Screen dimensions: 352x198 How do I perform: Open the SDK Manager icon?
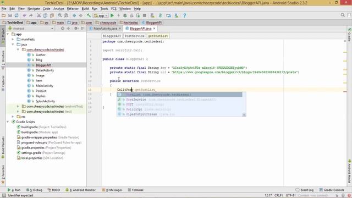point(177,15)
